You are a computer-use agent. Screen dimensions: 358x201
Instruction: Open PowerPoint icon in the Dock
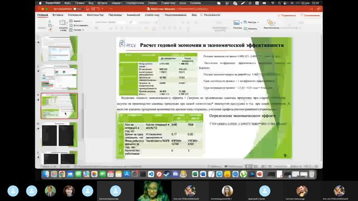pyautogui.click(x=260, y=174)
